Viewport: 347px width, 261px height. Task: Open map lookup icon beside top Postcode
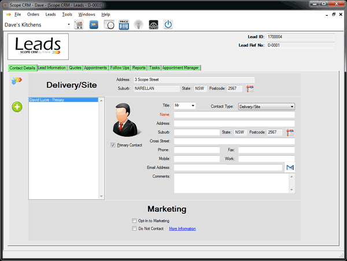tap(250, 89)
